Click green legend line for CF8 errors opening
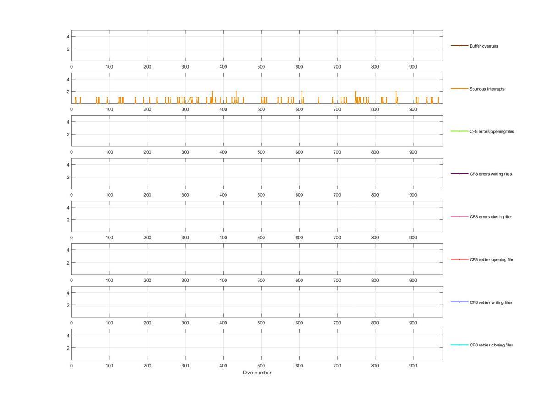 point(459,131)
